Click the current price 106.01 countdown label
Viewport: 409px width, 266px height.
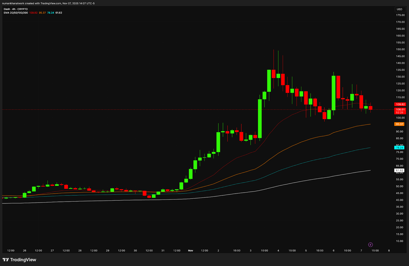(400, 111)
